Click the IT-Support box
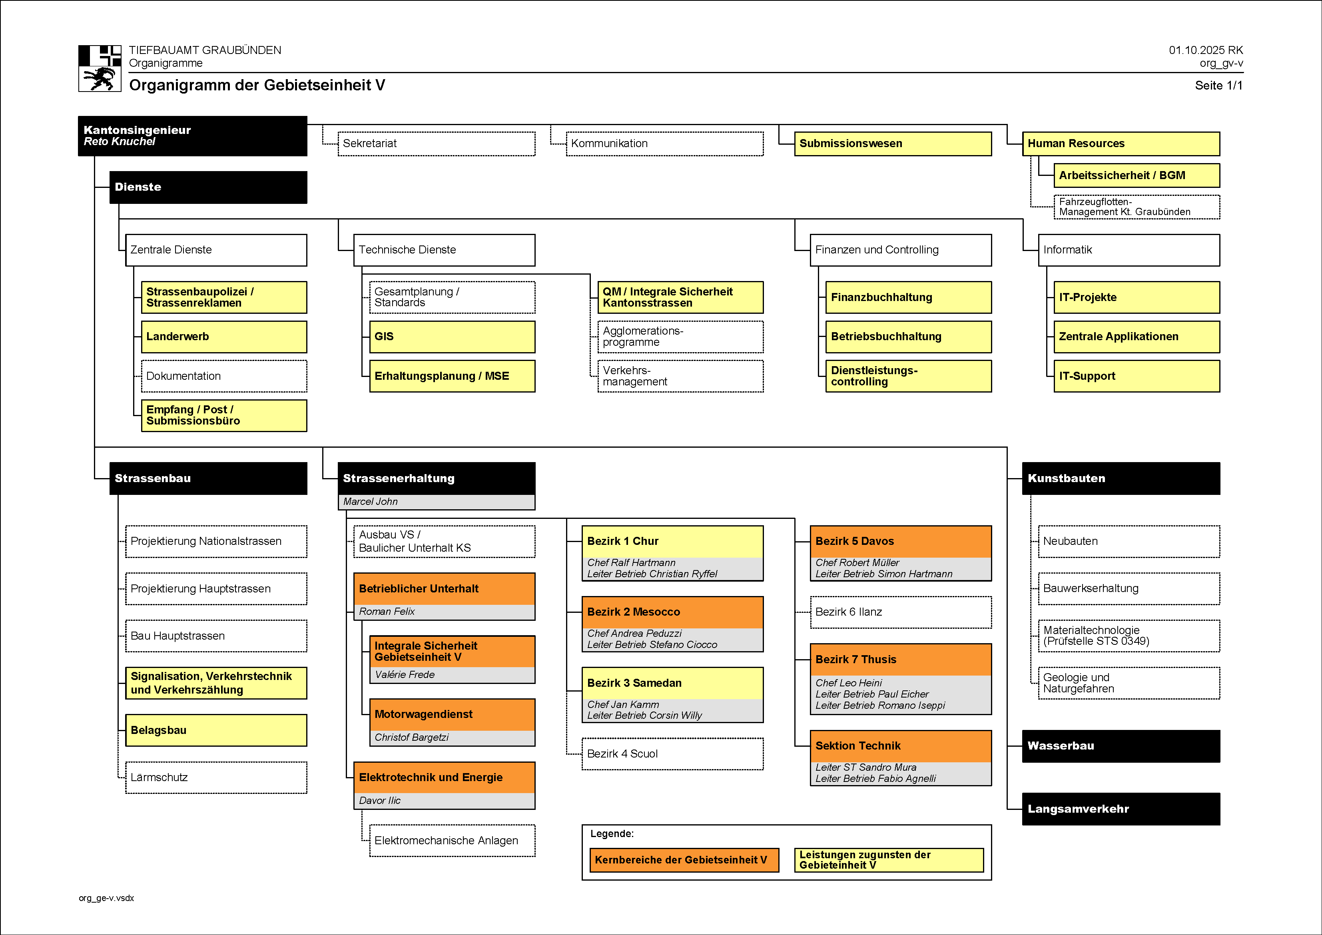The image size is (1322, 935). 1136,376
